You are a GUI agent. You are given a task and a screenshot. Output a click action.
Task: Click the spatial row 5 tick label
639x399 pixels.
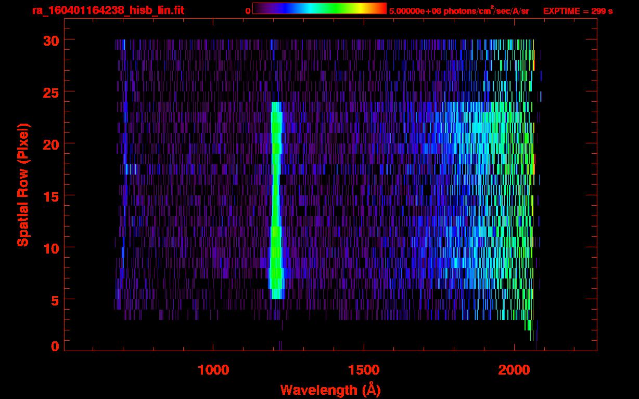[55, 300]
